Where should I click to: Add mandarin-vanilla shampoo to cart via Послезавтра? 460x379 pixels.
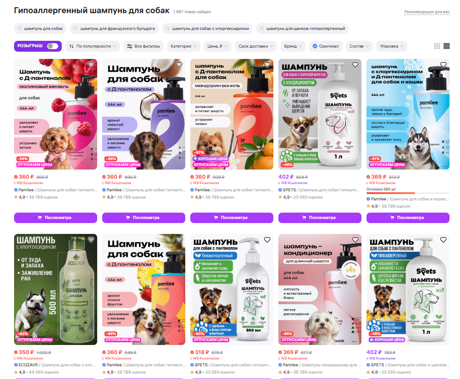click(232, 218)
